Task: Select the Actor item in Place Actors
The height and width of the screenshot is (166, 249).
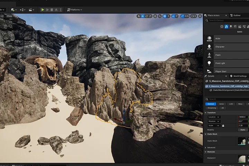Action: (x=227, y=39)
